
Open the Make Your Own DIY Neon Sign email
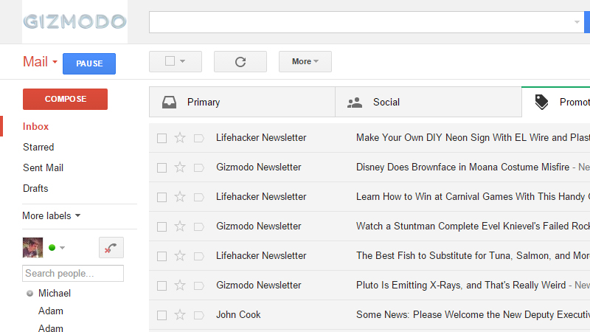pyautogui.click(x=473, y=137)
